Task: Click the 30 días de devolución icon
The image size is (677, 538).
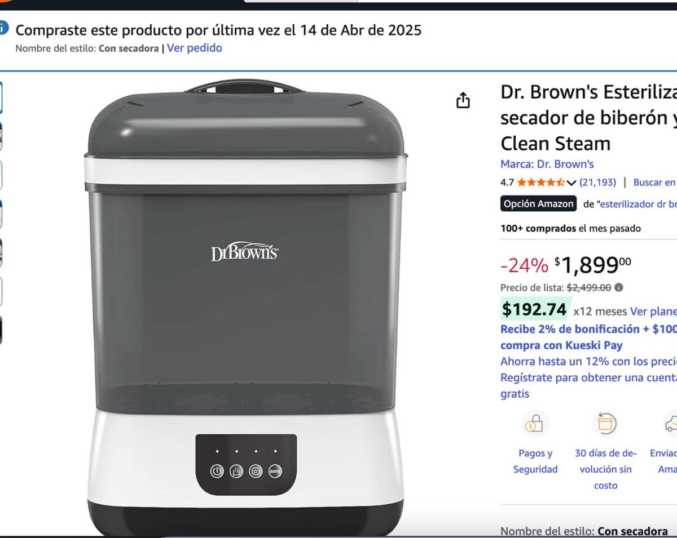Action: (605, 423)
